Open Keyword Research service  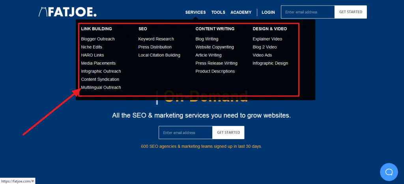tap(156, 39)
